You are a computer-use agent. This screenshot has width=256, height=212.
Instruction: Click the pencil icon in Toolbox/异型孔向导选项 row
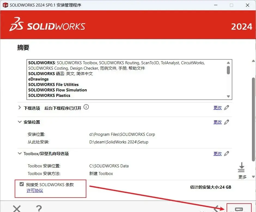coord(226,153)
